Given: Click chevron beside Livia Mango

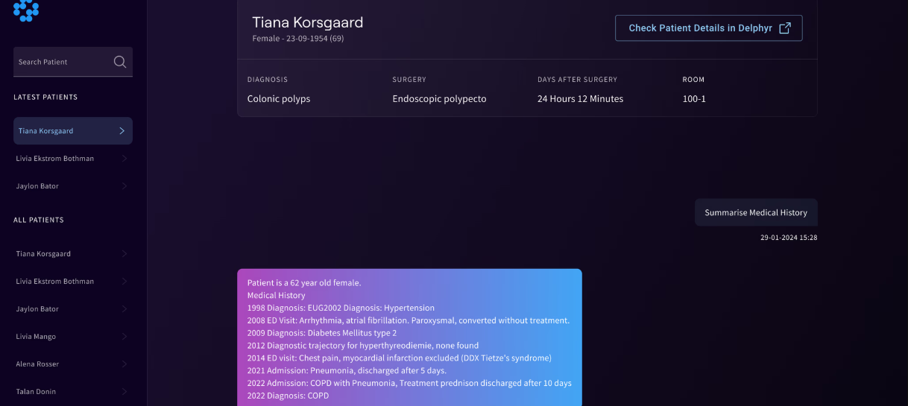Looking at the screenshot, I should pos(124,337).
